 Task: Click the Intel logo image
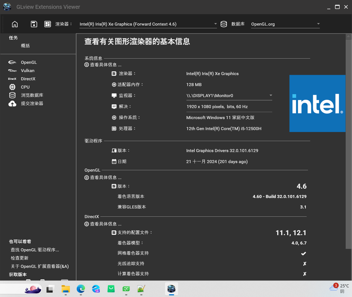(317, 103)
